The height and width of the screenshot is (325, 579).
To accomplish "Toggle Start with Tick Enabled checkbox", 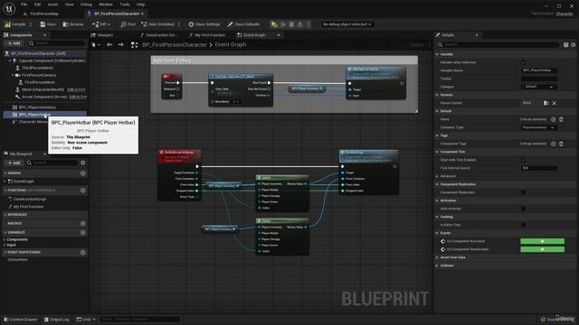I will [x=523, y=160].
